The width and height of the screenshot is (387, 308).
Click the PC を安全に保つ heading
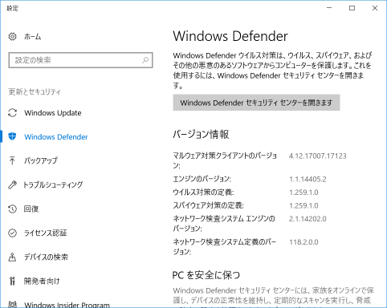(206, 275)
